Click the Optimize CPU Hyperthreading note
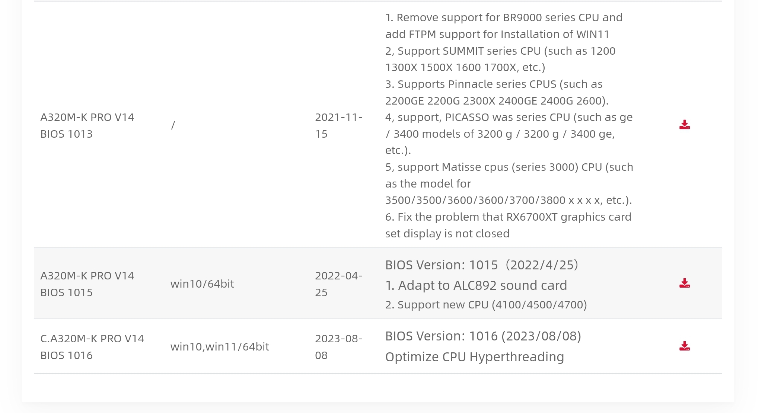This screenshot has height=413, width=768. click(474, 357)
